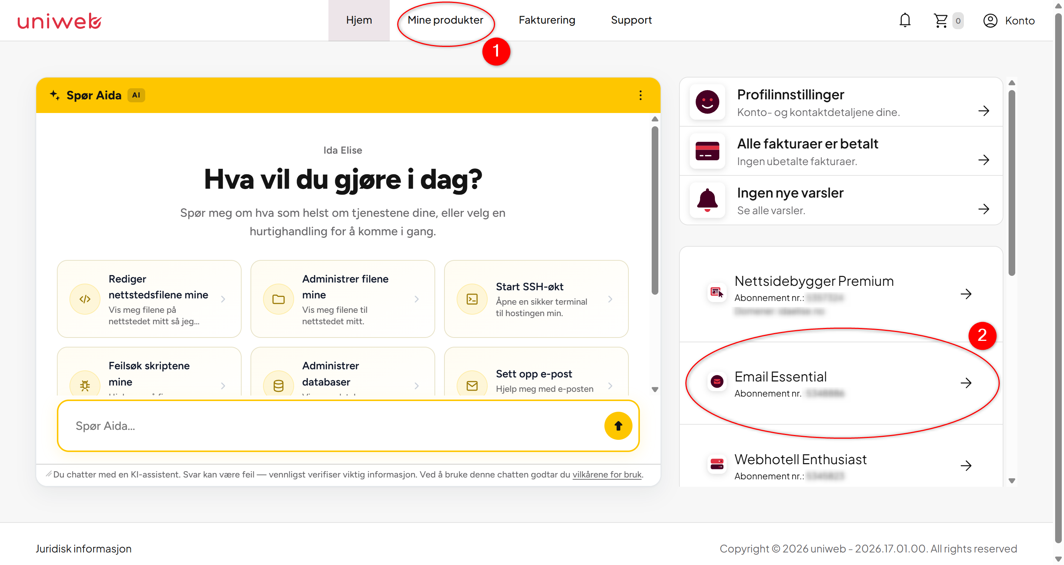Click the cart count badge 0
The image size is (1064, 565).
pos(958,21)
